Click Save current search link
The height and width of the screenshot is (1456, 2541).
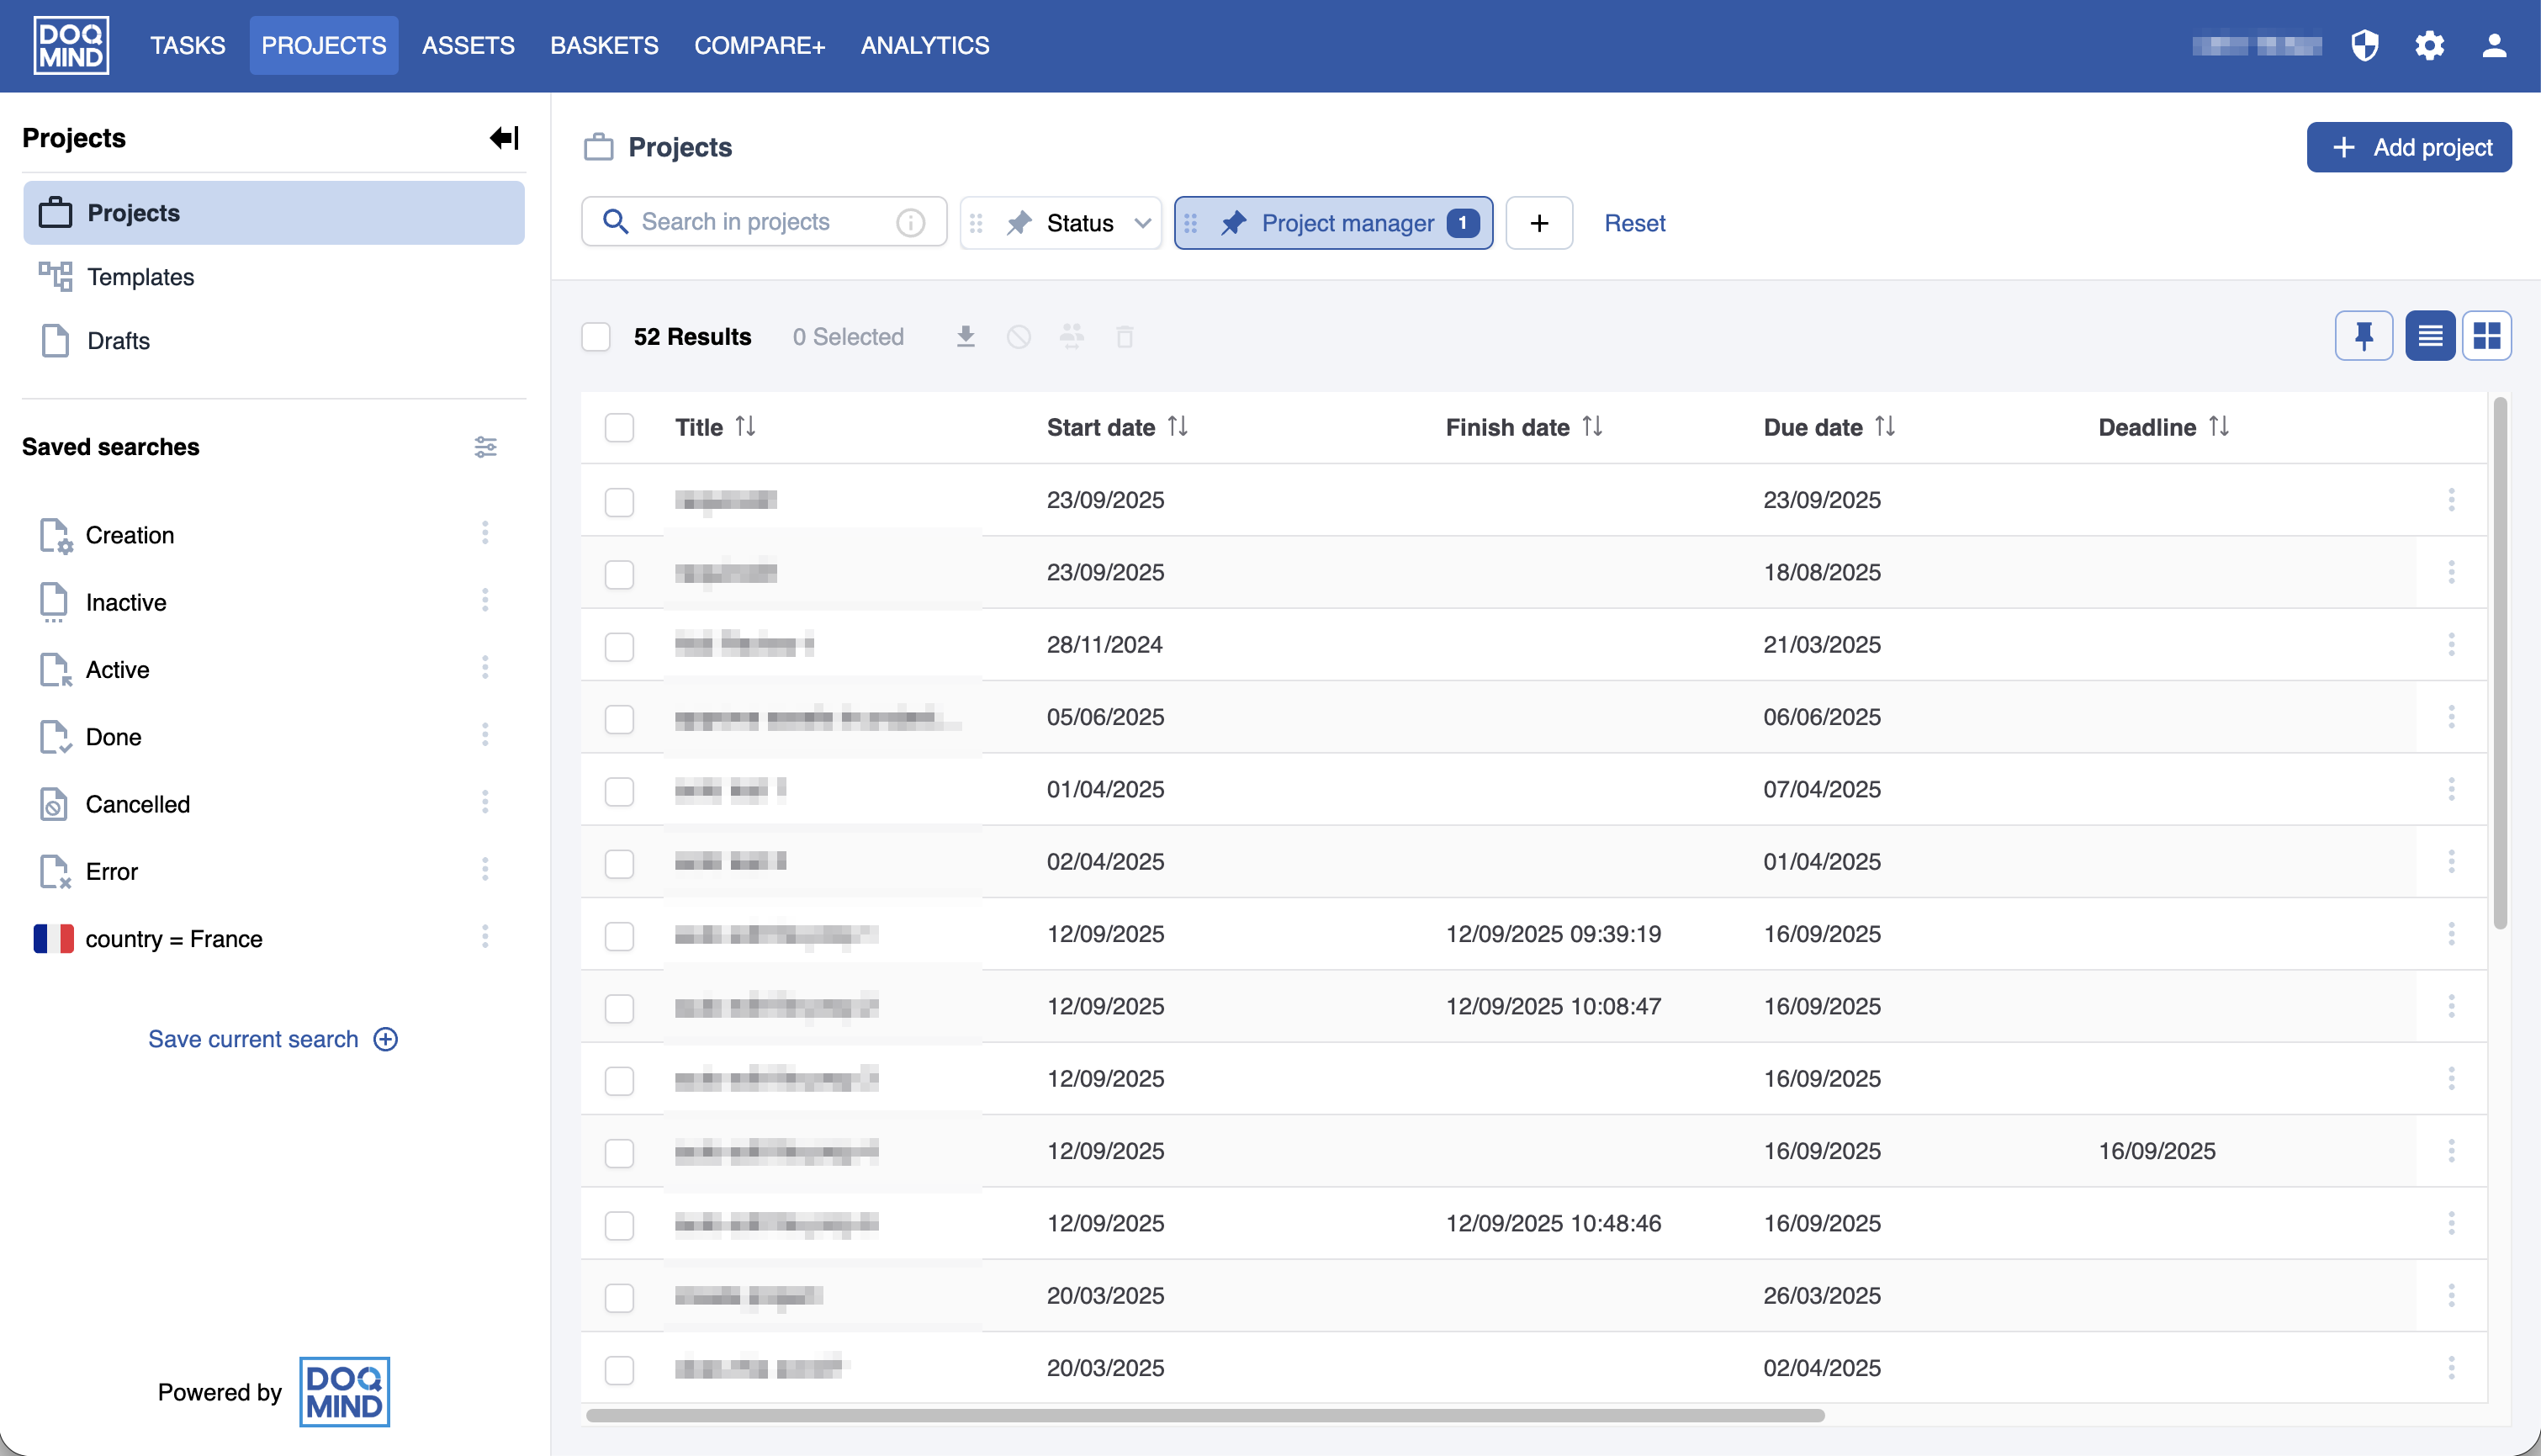coord(273,1039)
